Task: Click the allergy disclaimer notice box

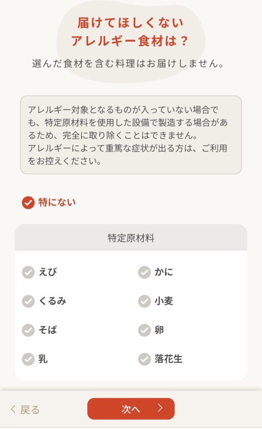Action: [x=131, y=135]
